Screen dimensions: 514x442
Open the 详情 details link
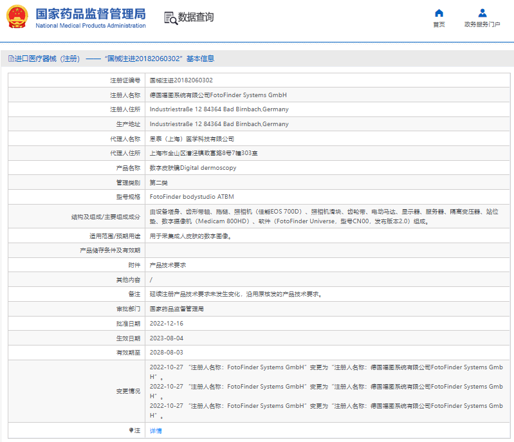[156, 430]
